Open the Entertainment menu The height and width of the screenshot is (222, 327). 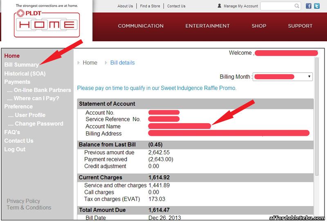pyautogui.click(x=207, y=26)
